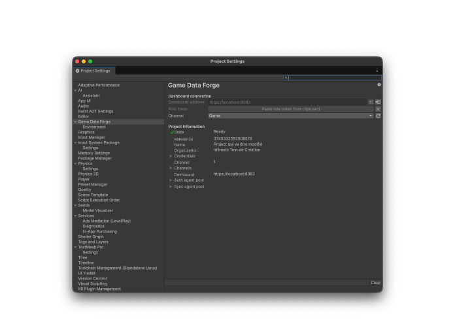
Task: Click the help question mark icon
Action: click(379, 85)
